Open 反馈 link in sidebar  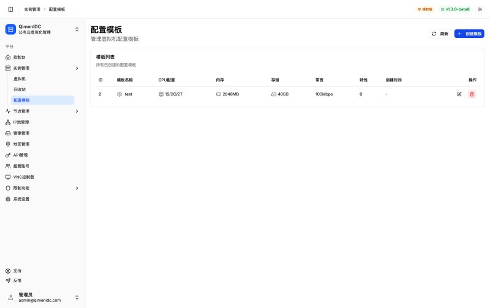(42, 280)
